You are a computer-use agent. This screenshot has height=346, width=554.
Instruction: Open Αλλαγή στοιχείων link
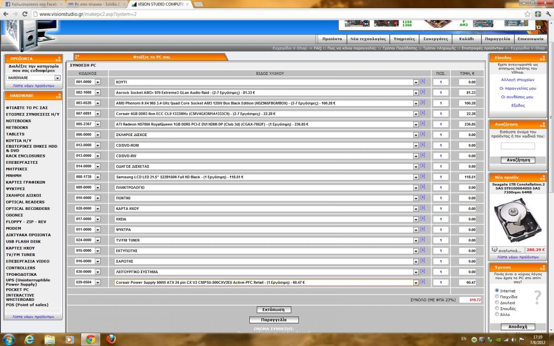(x=518, y=80)
